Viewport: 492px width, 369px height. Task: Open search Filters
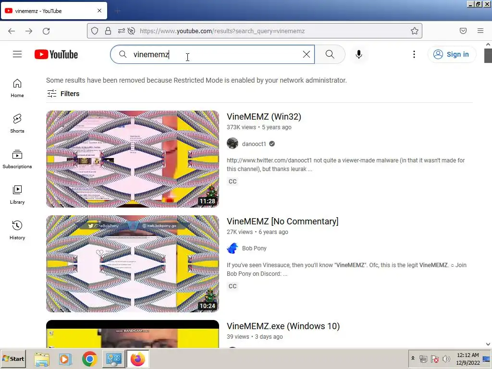(x=63, y=94)
